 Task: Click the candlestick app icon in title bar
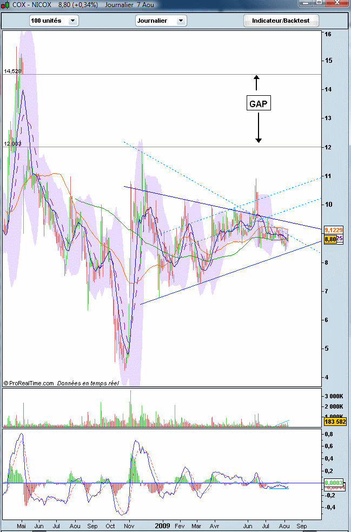point(5,5)
